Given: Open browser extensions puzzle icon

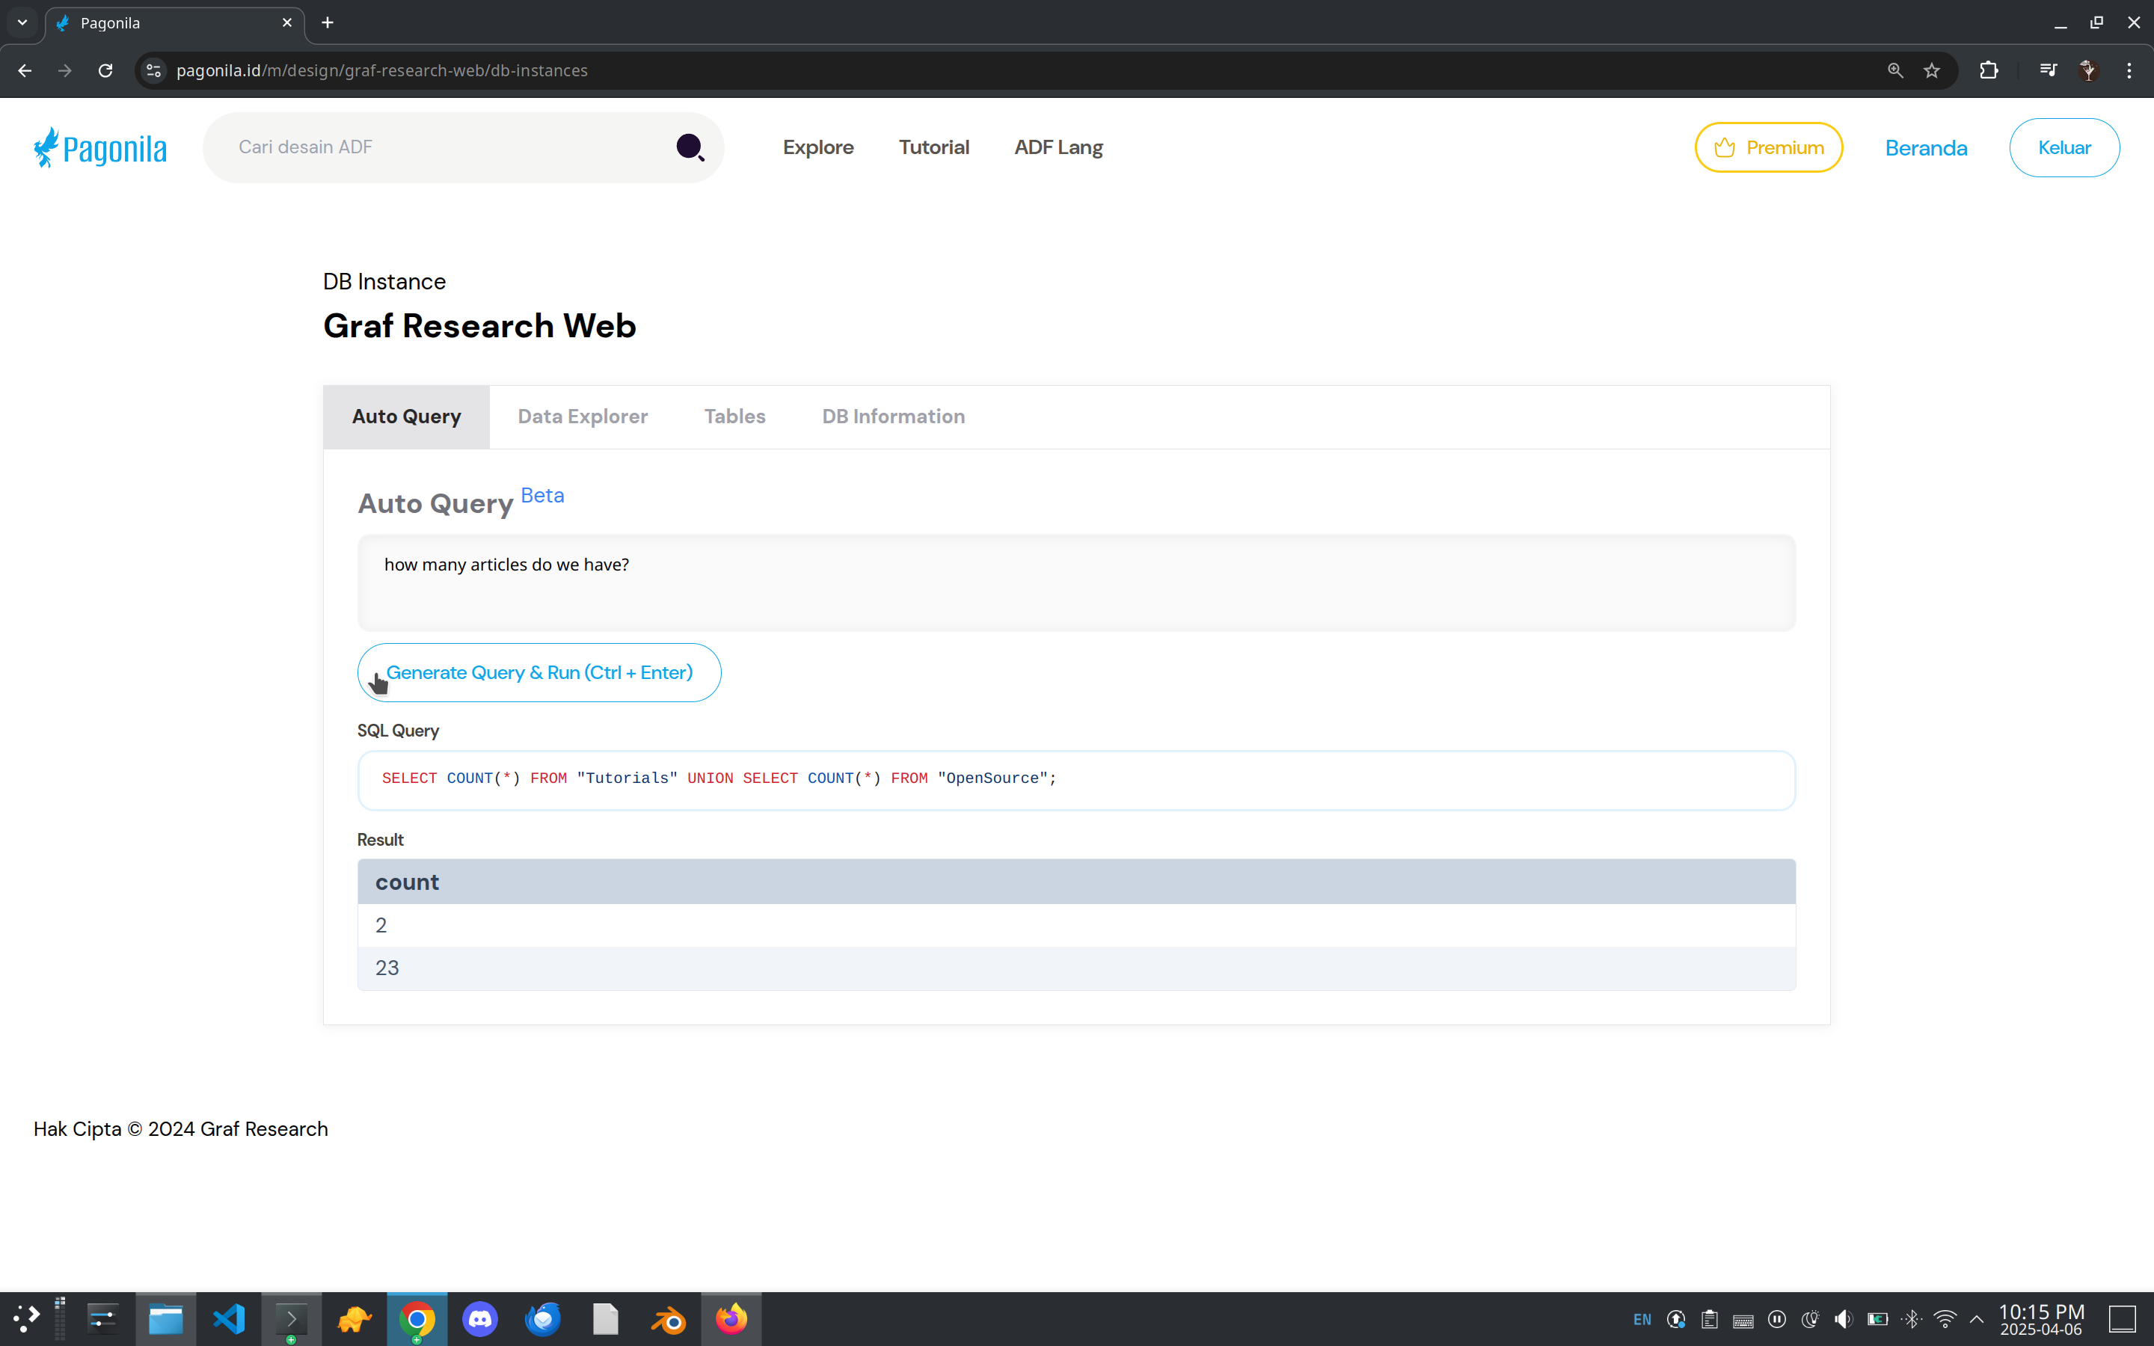Looking at the screenshot, I should pyautogui.click(x=1989, y=70).
